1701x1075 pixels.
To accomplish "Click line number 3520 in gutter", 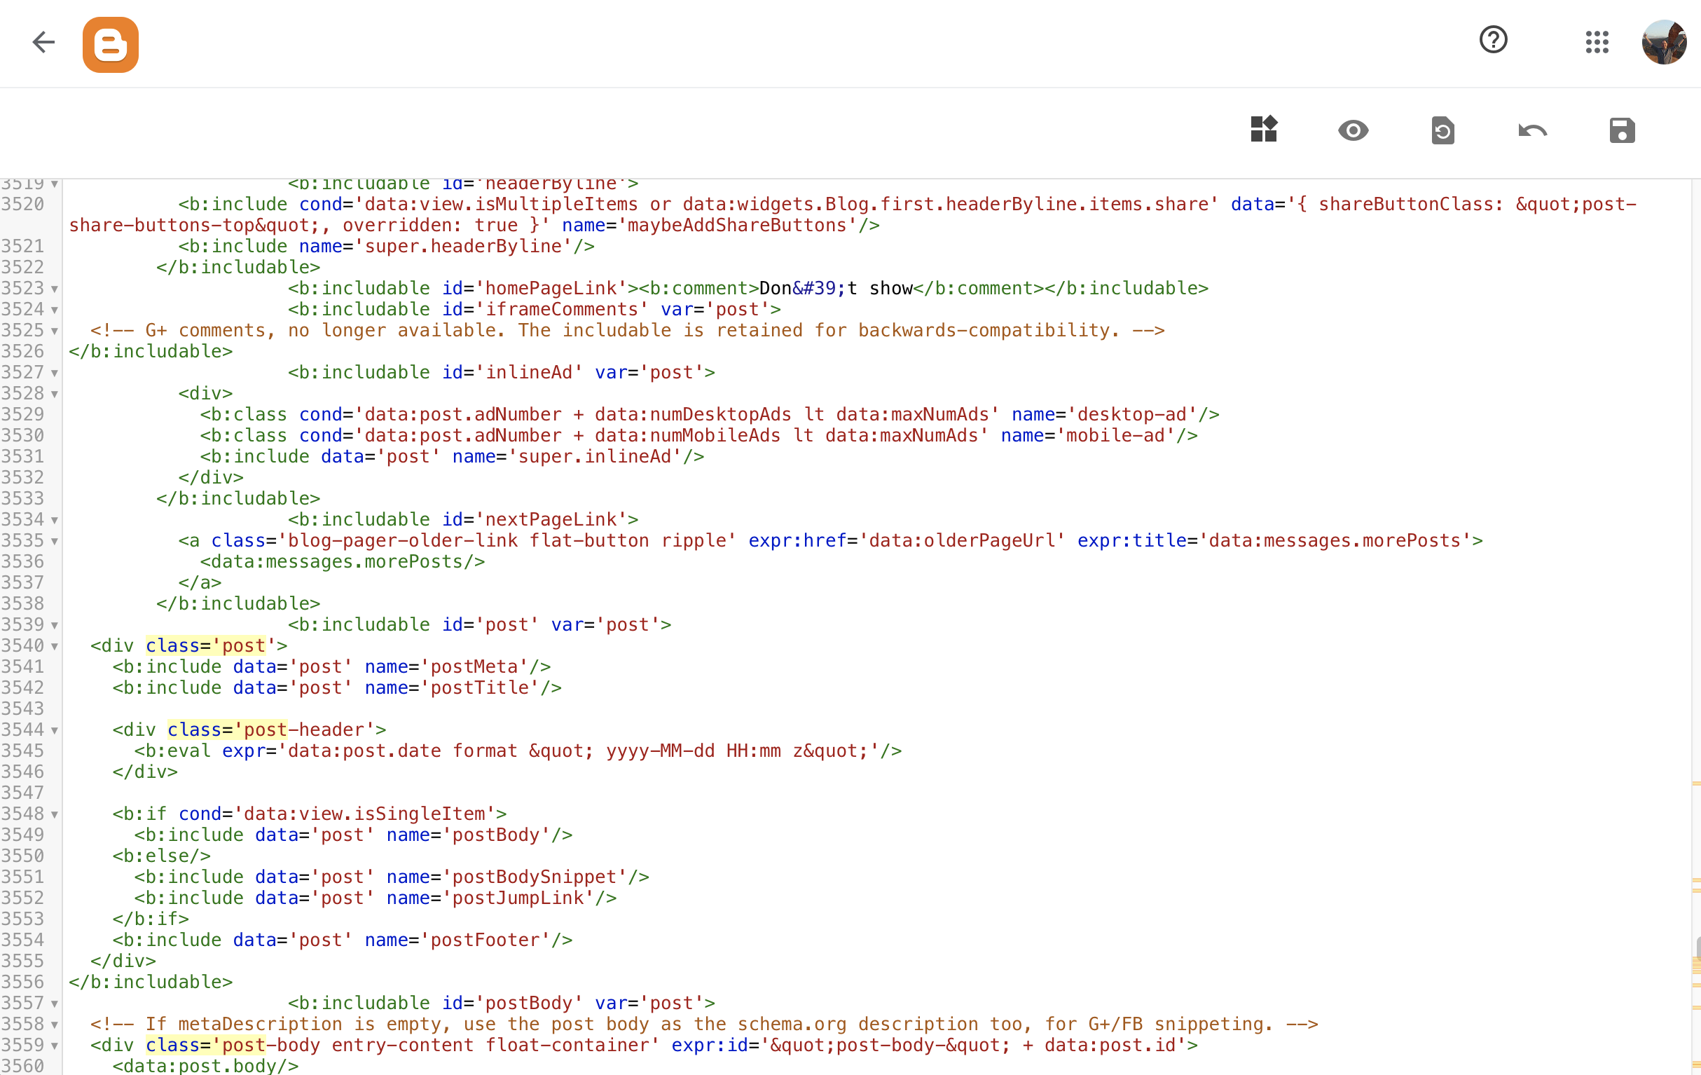I will tap(22, 204).
